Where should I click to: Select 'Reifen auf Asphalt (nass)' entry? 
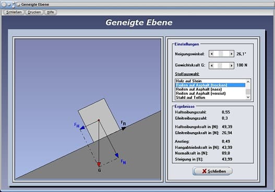coord(210,89)
